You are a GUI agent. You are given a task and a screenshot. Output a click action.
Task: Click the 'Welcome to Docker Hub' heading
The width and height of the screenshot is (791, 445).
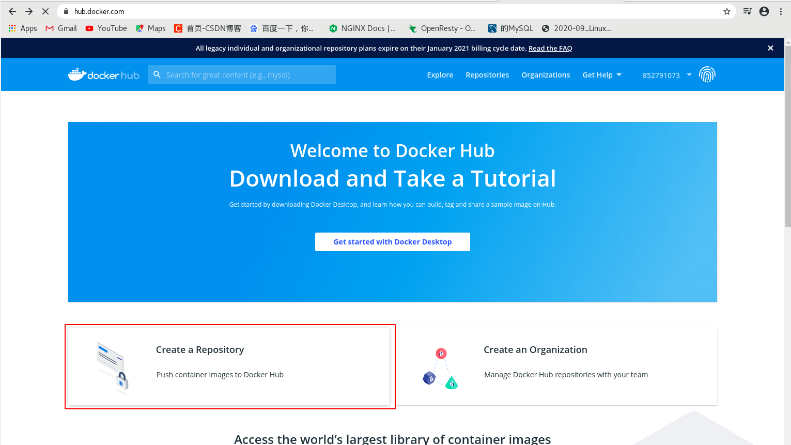pyautogui.click(x=393, y=151)
